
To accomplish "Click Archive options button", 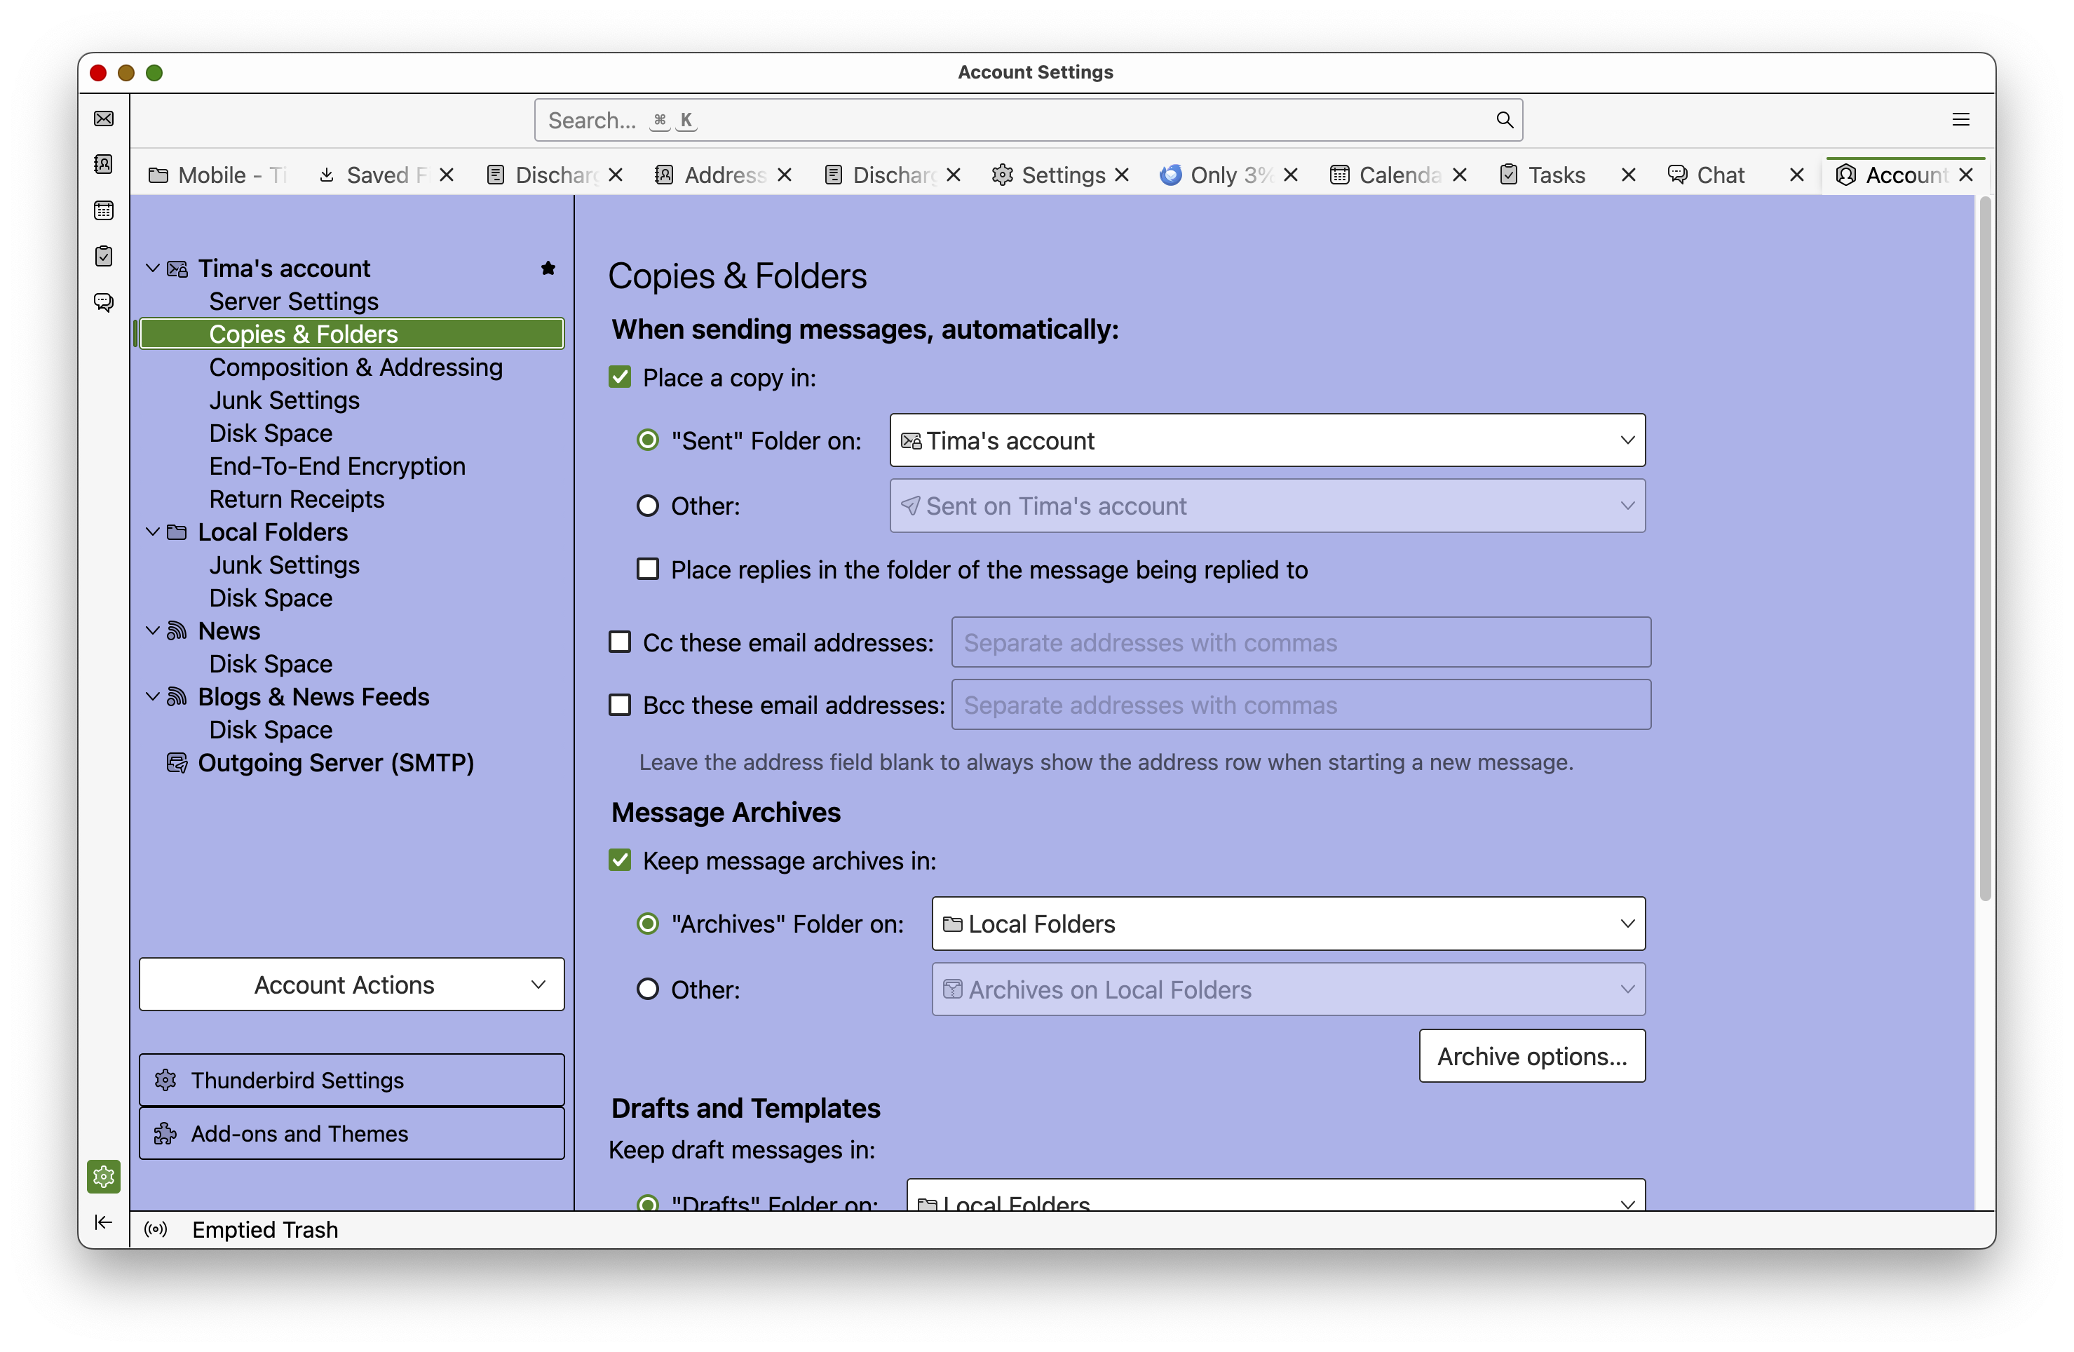I will pos(1531,1057).
